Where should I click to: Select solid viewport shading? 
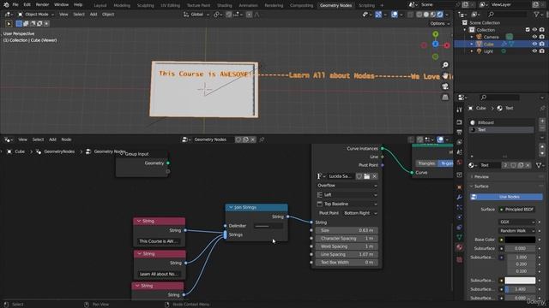click(x=426, y=15)
